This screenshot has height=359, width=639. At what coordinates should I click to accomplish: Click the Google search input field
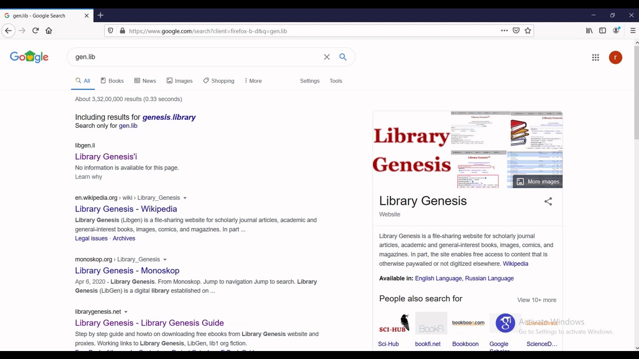[197, 57]
